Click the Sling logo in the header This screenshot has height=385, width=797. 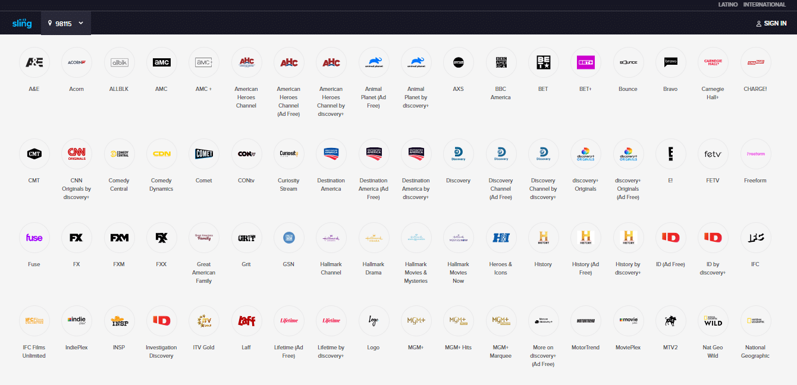(22, 23)
